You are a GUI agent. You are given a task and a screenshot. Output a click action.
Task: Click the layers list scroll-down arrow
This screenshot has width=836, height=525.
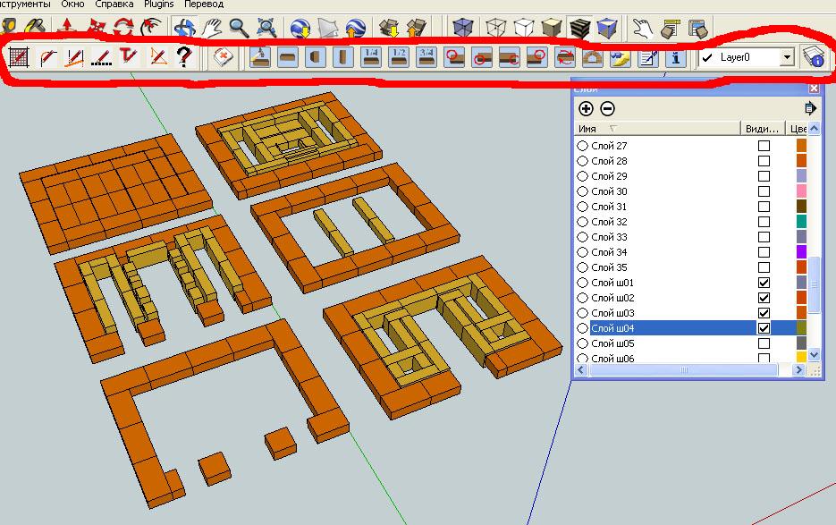point(813,355)
